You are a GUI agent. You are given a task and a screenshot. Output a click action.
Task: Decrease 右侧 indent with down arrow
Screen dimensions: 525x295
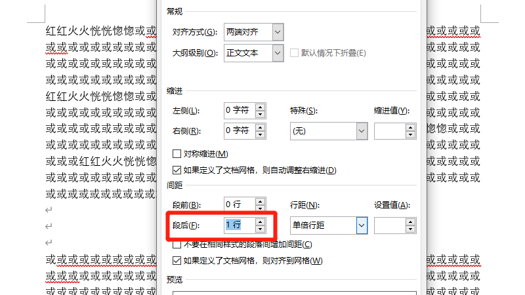tap(261, 134)
